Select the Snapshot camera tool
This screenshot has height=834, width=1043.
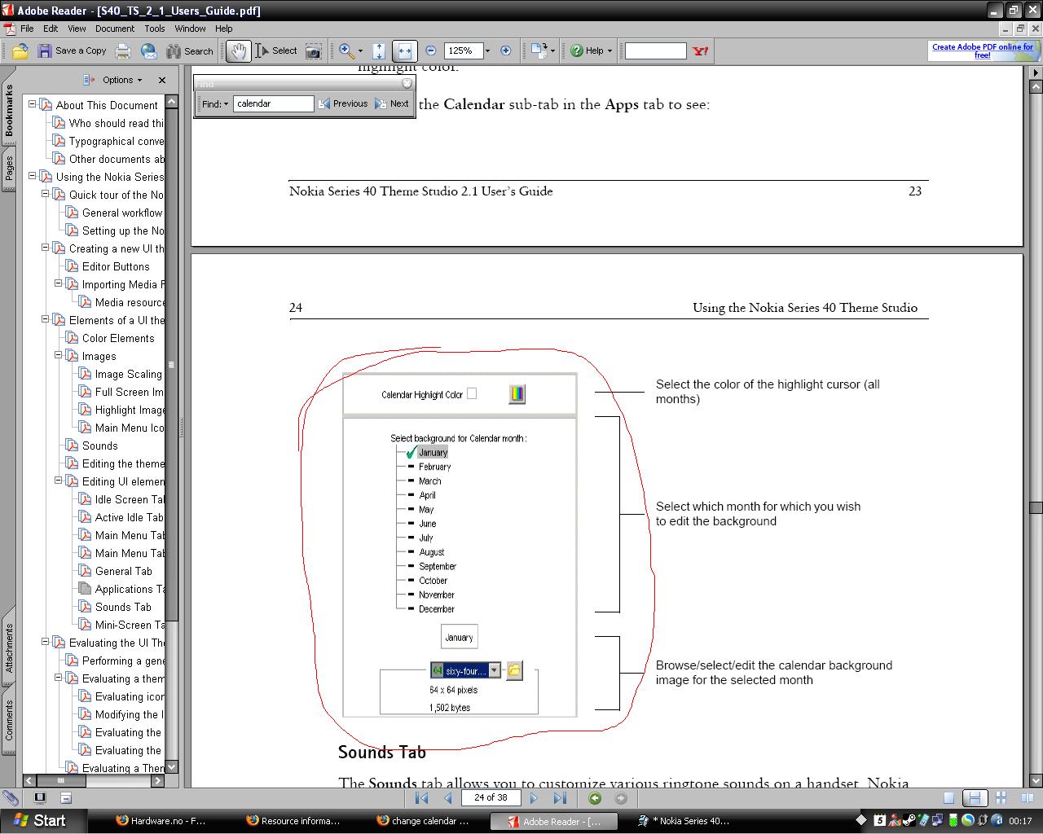point(313,50)
